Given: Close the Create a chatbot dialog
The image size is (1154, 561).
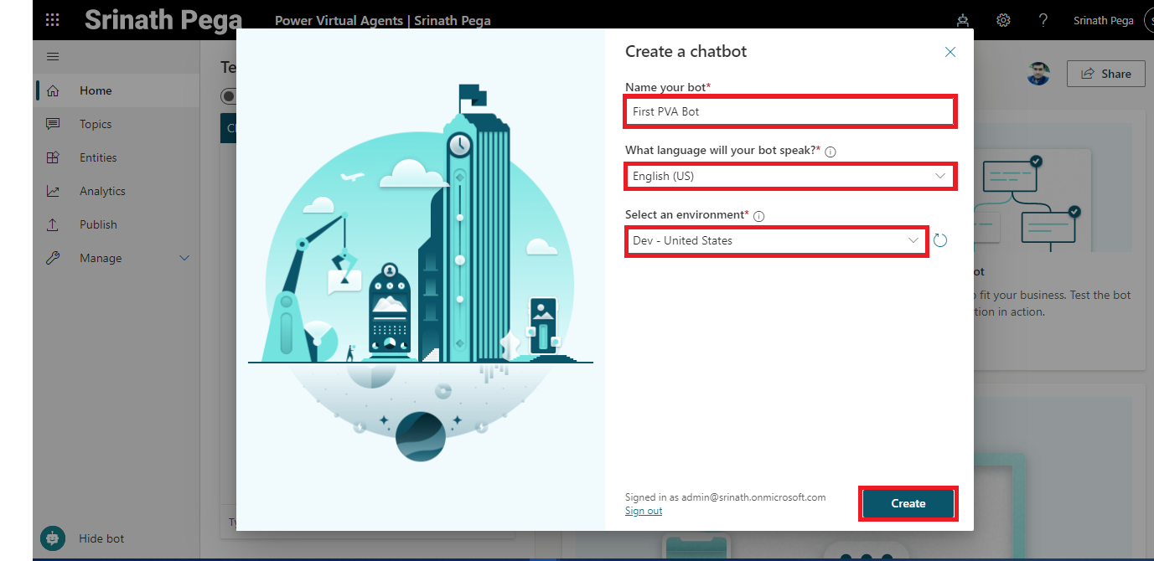Looking at the screenshot, I should point(950,52).
